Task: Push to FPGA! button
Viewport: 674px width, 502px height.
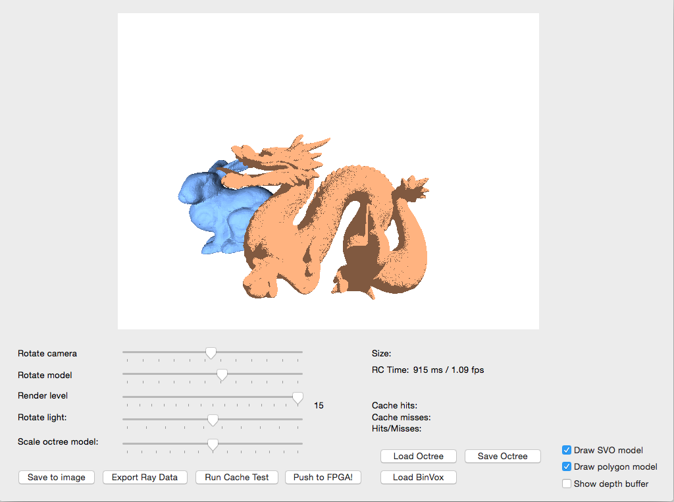Action: pos(323,477)
